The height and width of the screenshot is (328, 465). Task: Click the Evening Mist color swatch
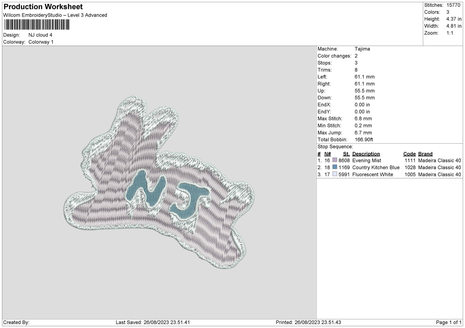[335, 160]
